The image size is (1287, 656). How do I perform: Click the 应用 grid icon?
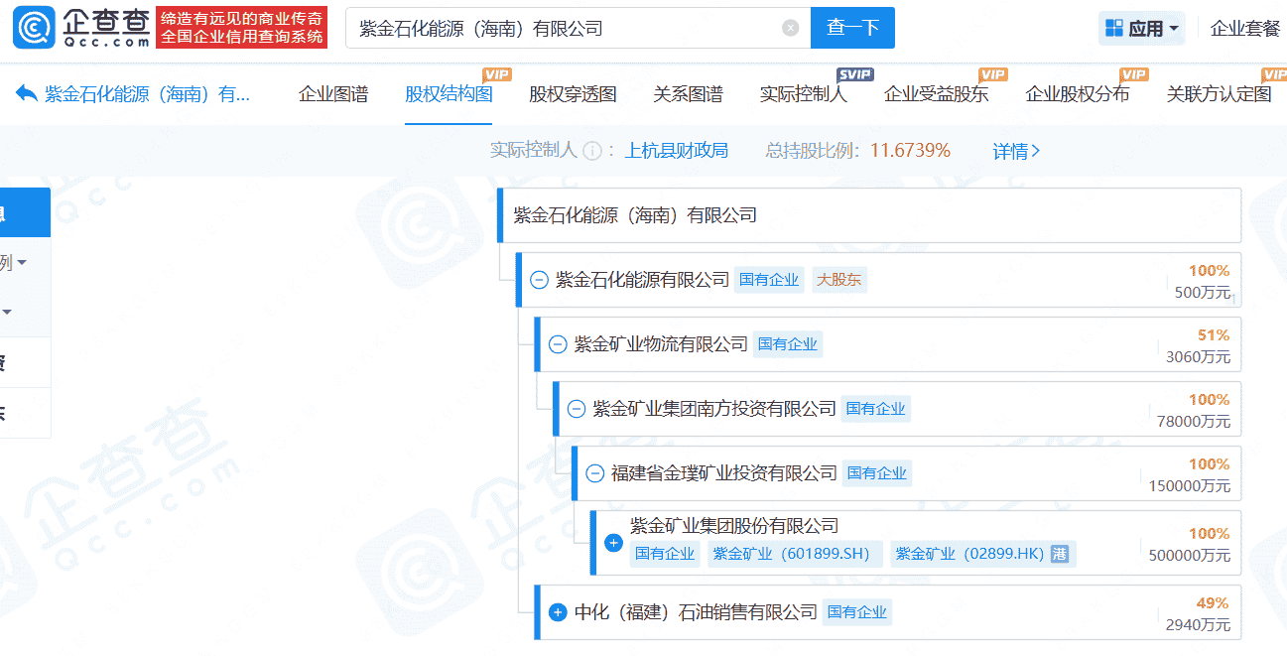point(1114,28)
